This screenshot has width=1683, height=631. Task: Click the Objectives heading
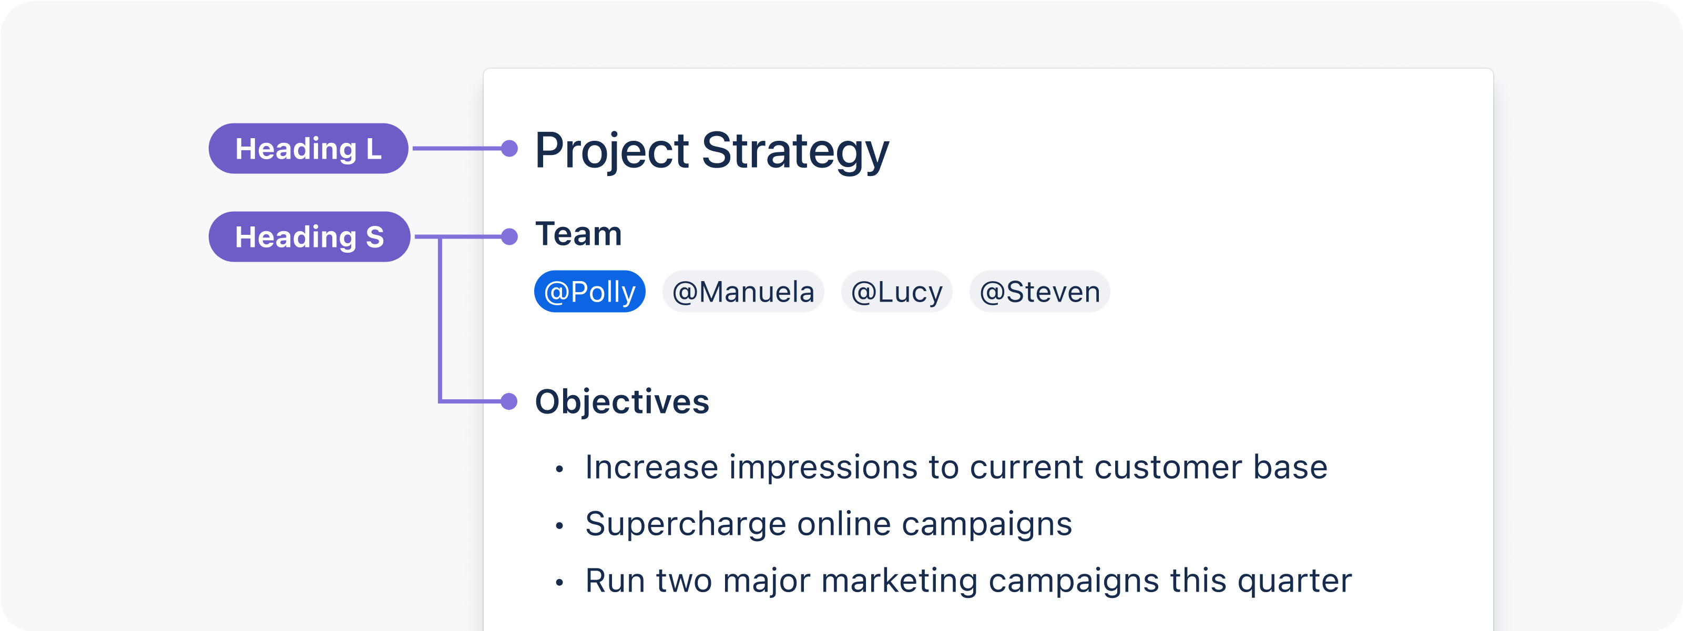pos(622,402)
